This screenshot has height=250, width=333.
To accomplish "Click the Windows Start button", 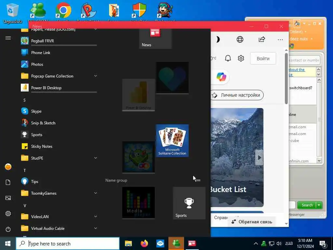I will (8, 243).
